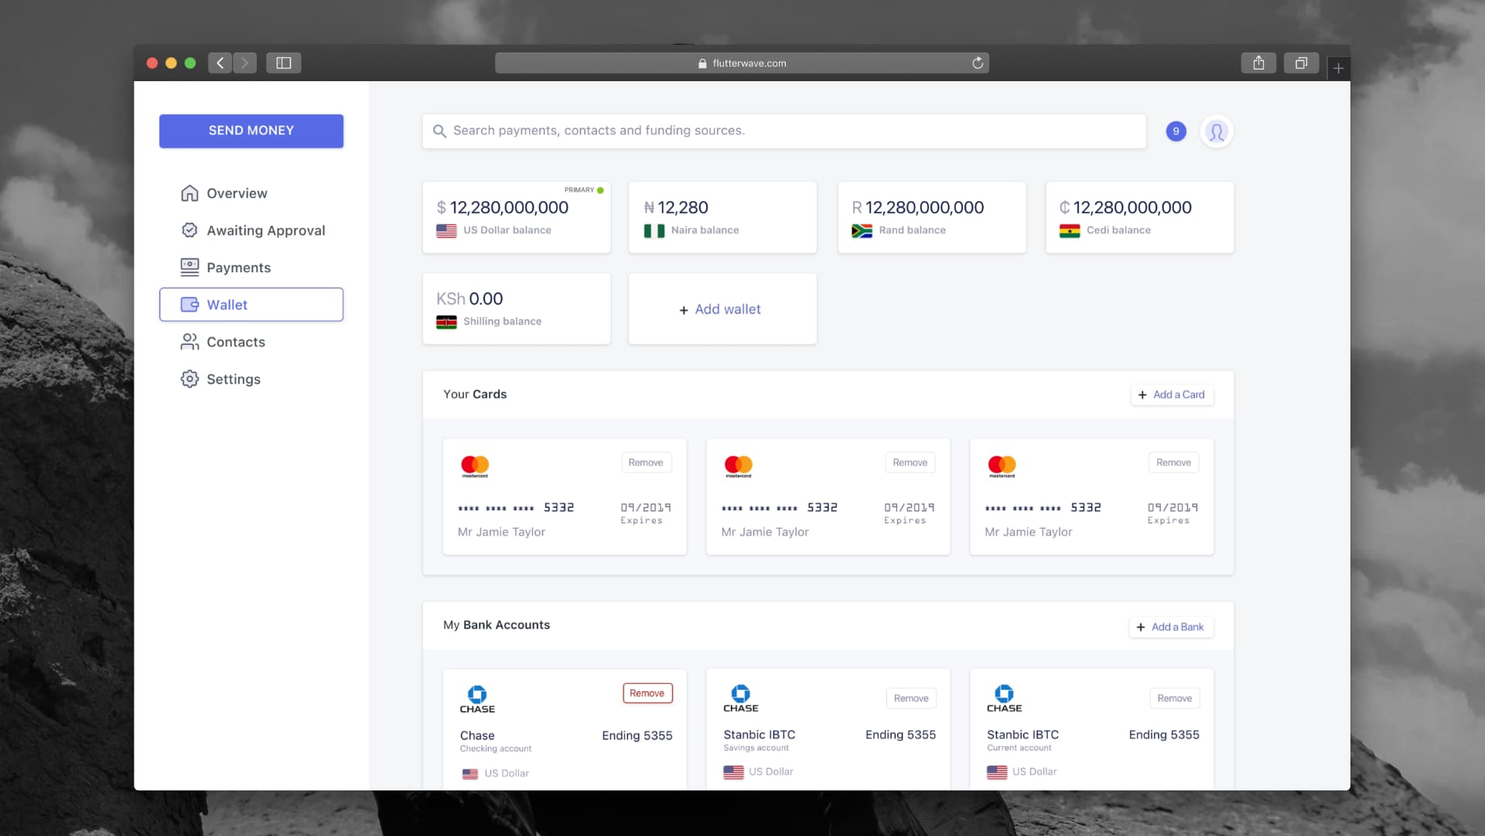Toggle the Safari sidebar button
This screenshot has width=1485, height=836.
coord(284,63)
